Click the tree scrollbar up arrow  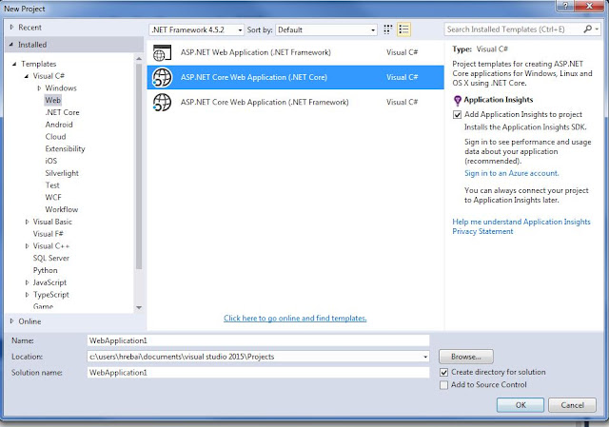[x=139, y=59]
